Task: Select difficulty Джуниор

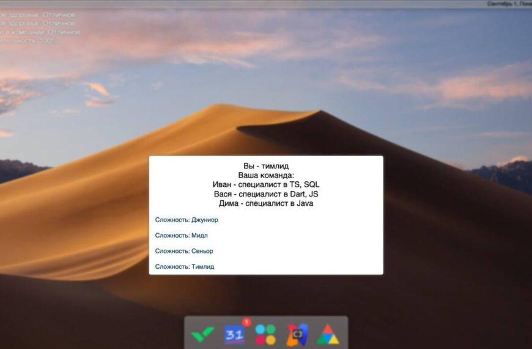Action: (187, 220)
